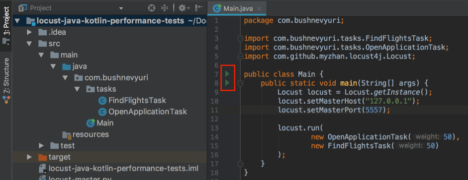Run class Main using gutter arrow on line 7

point(227,73)
